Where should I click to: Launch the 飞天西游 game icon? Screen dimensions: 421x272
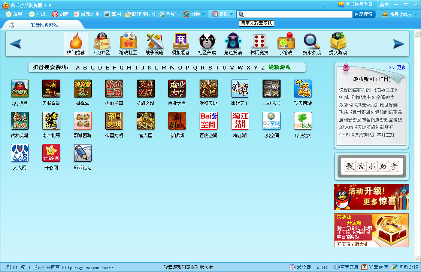[x=303, y=89]
